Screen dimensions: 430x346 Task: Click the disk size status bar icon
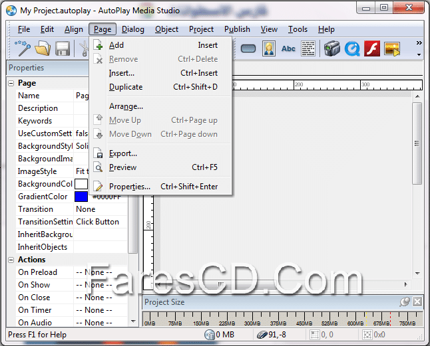210,335
